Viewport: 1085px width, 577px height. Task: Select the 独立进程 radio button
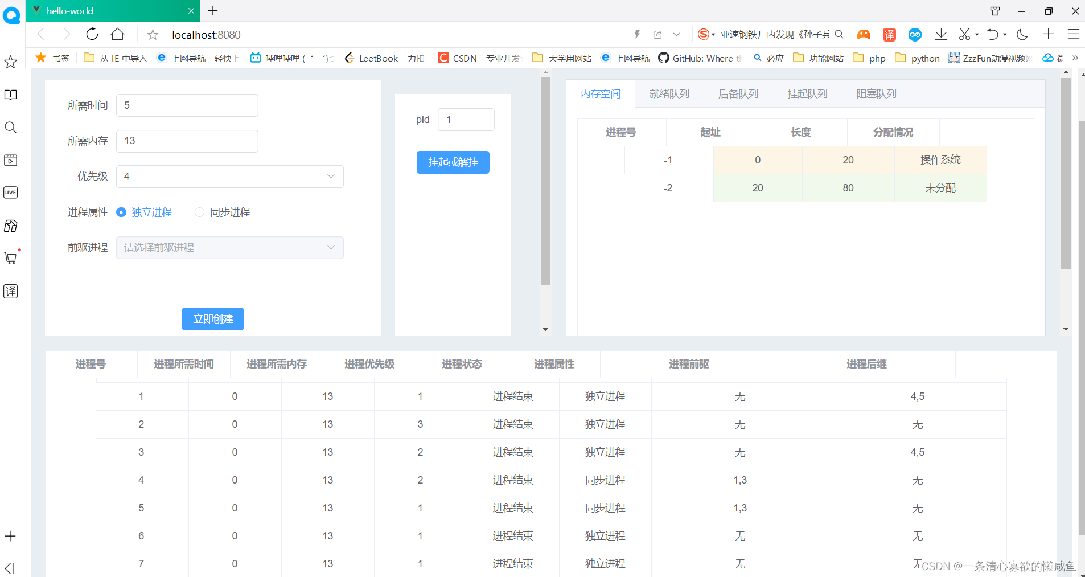point(121,212)
